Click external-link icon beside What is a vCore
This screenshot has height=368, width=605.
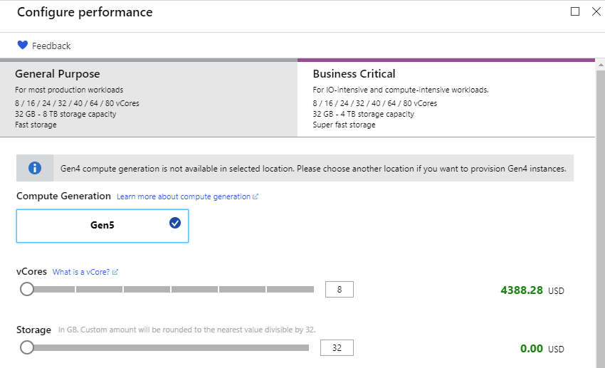(115, 272)
